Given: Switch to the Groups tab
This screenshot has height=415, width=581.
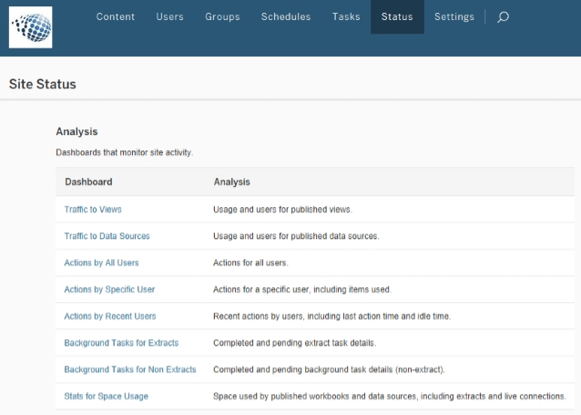Looking at the screenshot, I should (x=222, y=16).
